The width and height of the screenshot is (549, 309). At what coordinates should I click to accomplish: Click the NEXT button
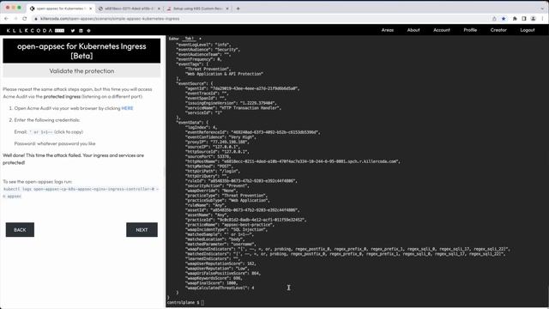point(142,230)
